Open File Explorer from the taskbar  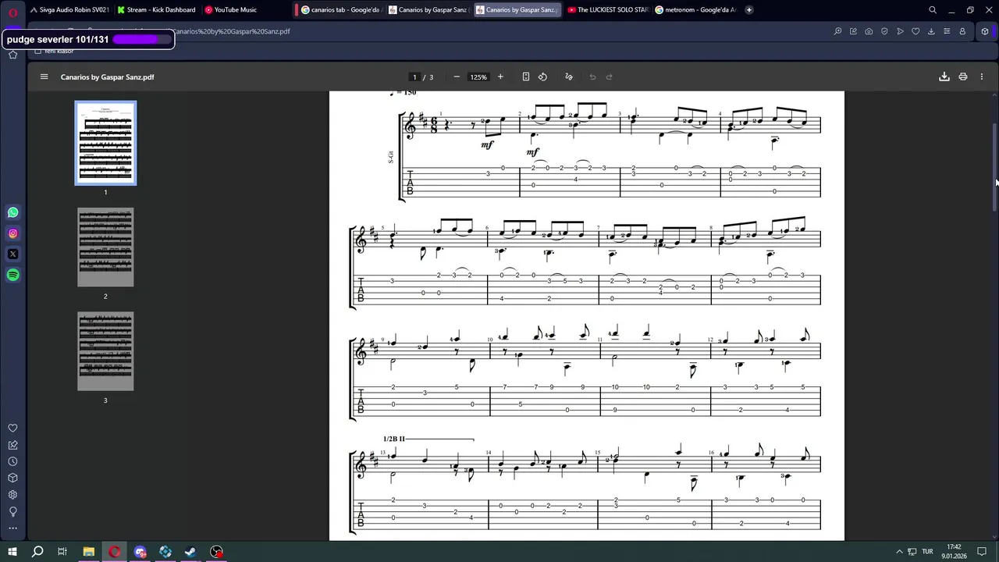pos(88,552)
